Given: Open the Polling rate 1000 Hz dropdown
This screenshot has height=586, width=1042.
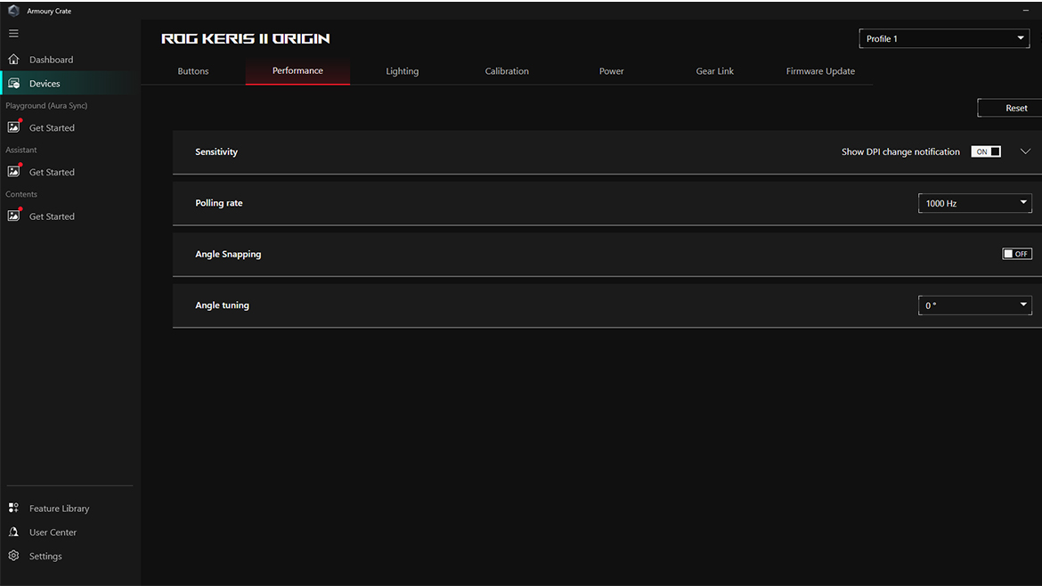Looking at the screenshot, I should click(x=975, y=203).
